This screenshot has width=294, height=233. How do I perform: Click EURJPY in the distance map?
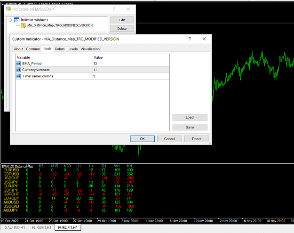coord(10,186)
